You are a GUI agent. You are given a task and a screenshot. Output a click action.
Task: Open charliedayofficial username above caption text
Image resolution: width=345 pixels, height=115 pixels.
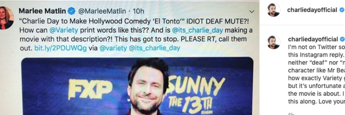(x=313, y=39)
